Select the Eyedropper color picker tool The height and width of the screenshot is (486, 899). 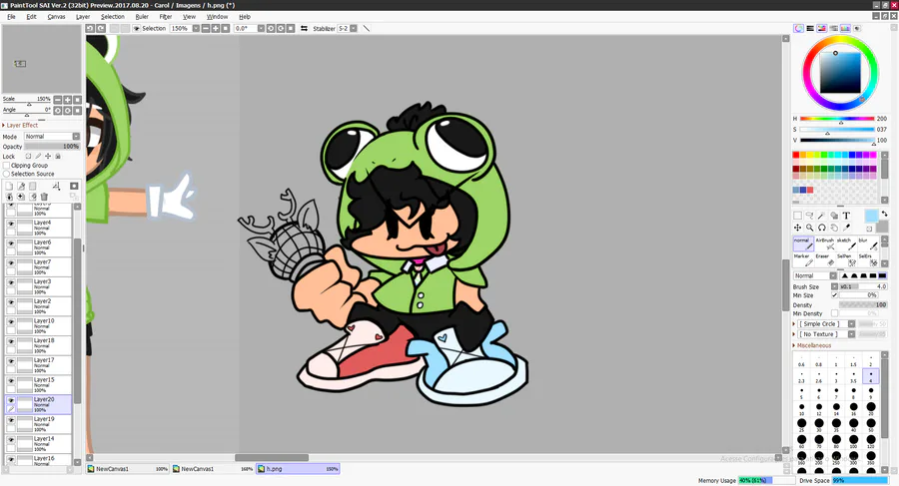[x=846, y=228]
